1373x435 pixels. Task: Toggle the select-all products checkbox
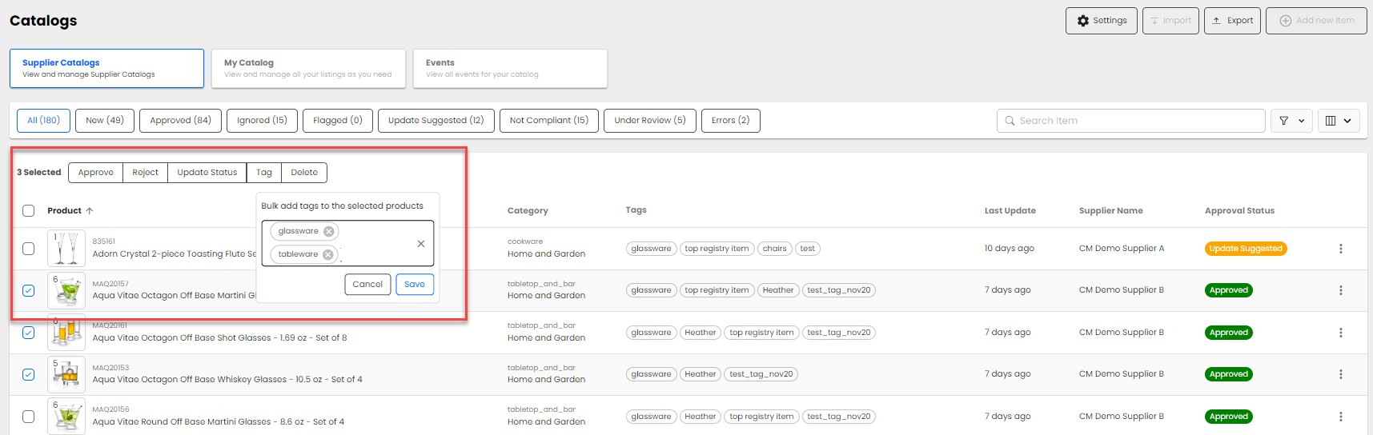29,211
